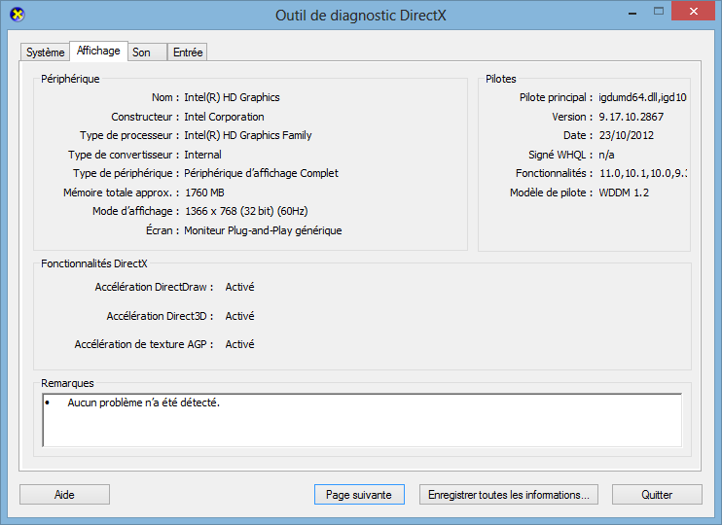
Task: Click the 'Remarques' group heading
Action: click(67, 383)
